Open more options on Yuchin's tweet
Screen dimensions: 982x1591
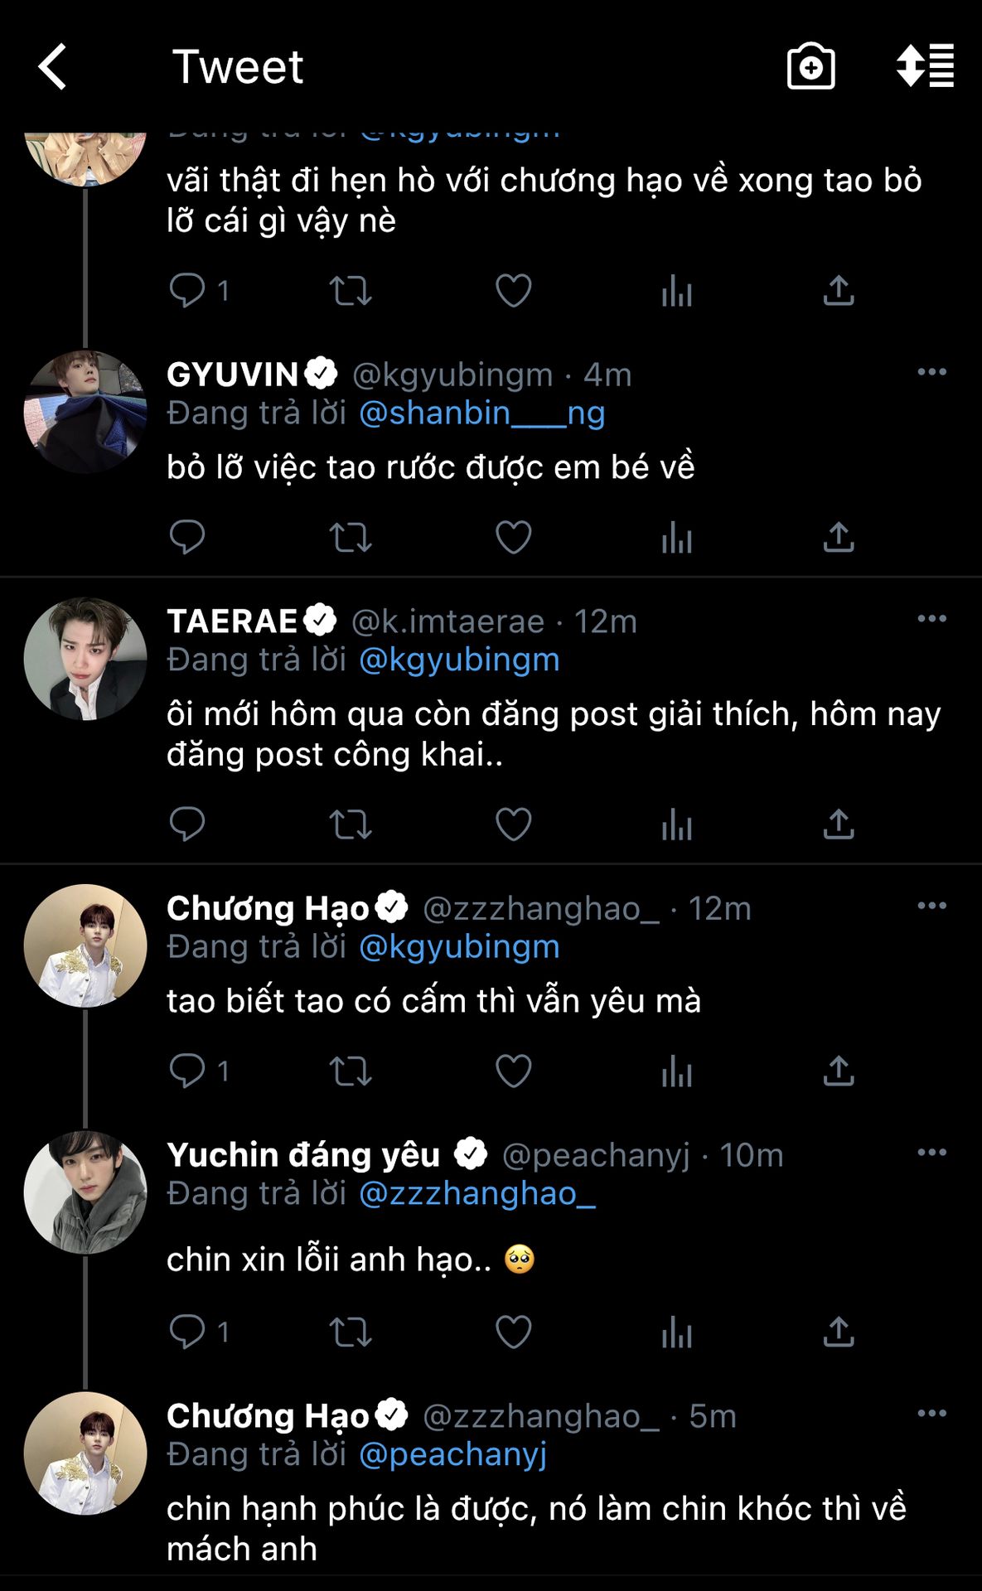point(931,1153)
